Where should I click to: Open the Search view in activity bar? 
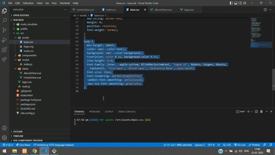(4, 20)
